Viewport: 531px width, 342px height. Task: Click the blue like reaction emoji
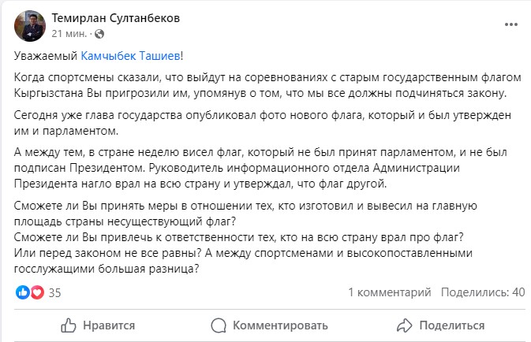tap(23, 292)
